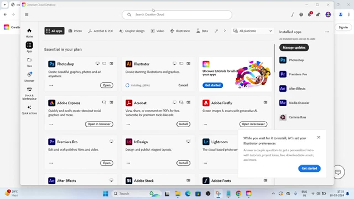Open the All platforms dropdown

point(253,31)
